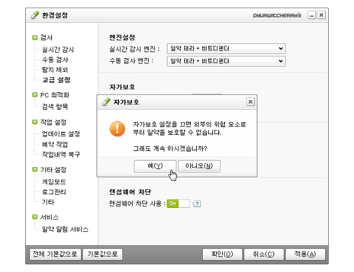Open 작업내역 복구 page

click(x=61, y=155)
